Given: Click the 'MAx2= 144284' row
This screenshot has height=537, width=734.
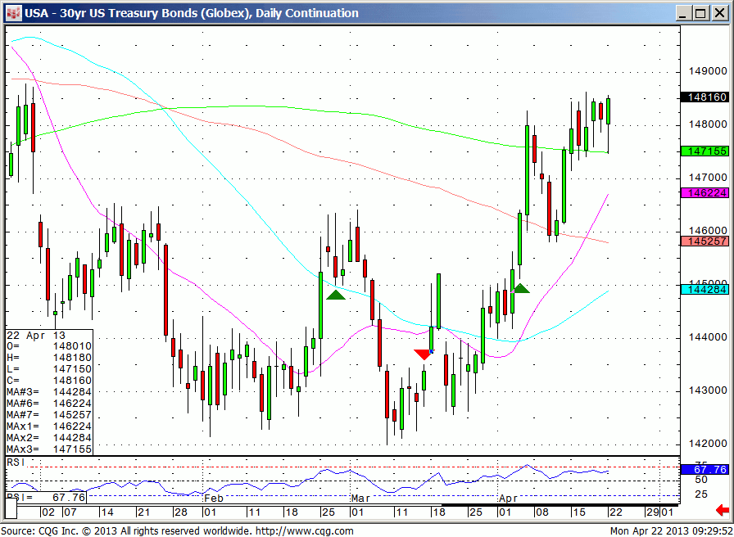Looking at the screenshot, I should click(49, 438).
